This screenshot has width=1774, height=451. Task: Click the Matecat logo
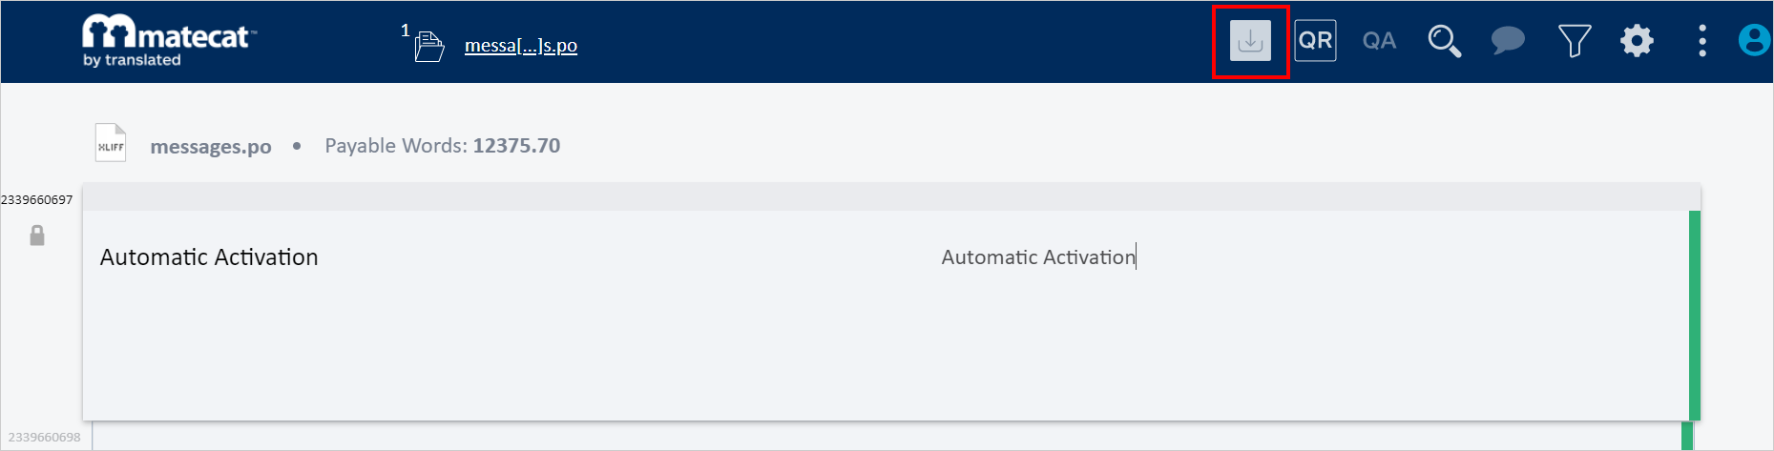coord(168,41)
